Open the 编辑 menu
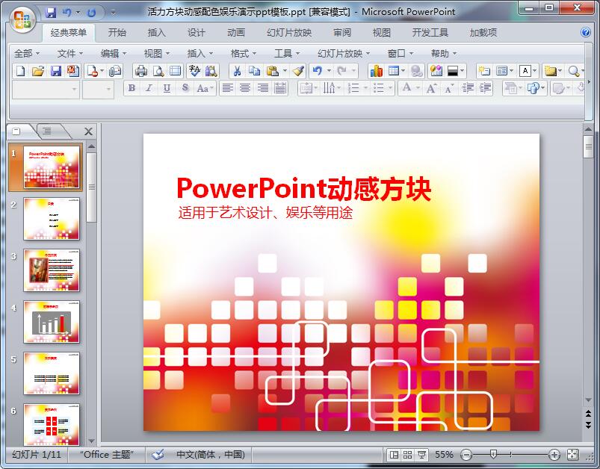The width and height of the screenshot is (600, 469). tap(113, 54)
